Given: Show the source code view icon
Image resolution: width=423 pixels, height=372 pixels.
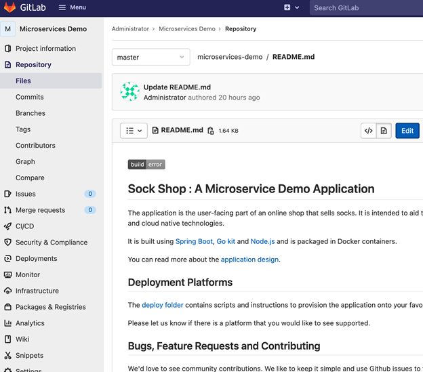Looking at the screenshot, I should (368, 131).
